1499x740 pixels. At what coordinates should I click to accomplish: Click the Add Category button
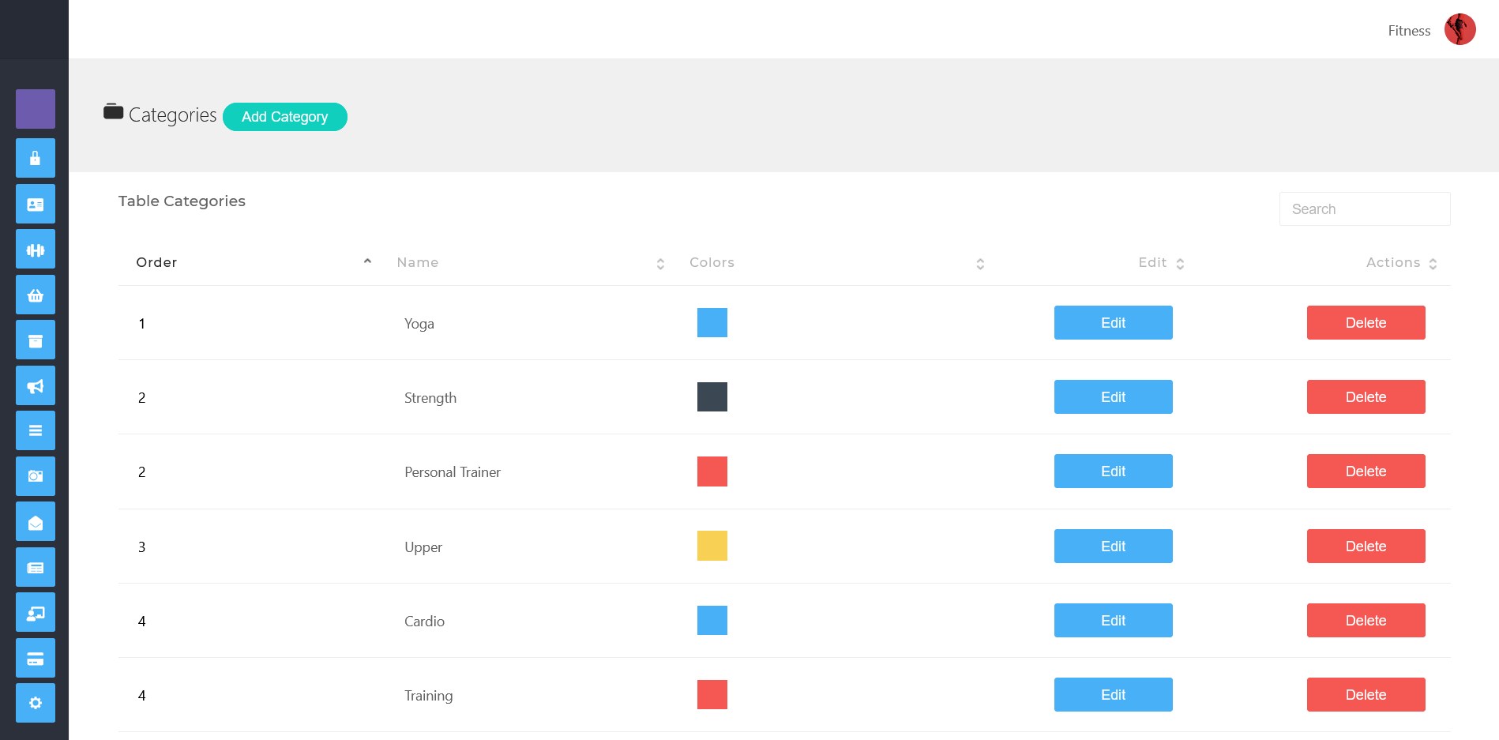(x=284, y=117)
